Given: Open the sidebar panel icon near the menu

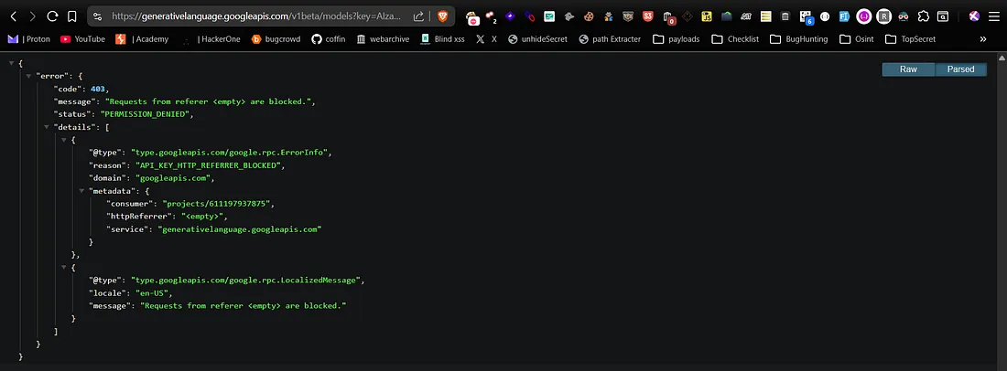Looking at the screenshot, I should pos(943,16).
